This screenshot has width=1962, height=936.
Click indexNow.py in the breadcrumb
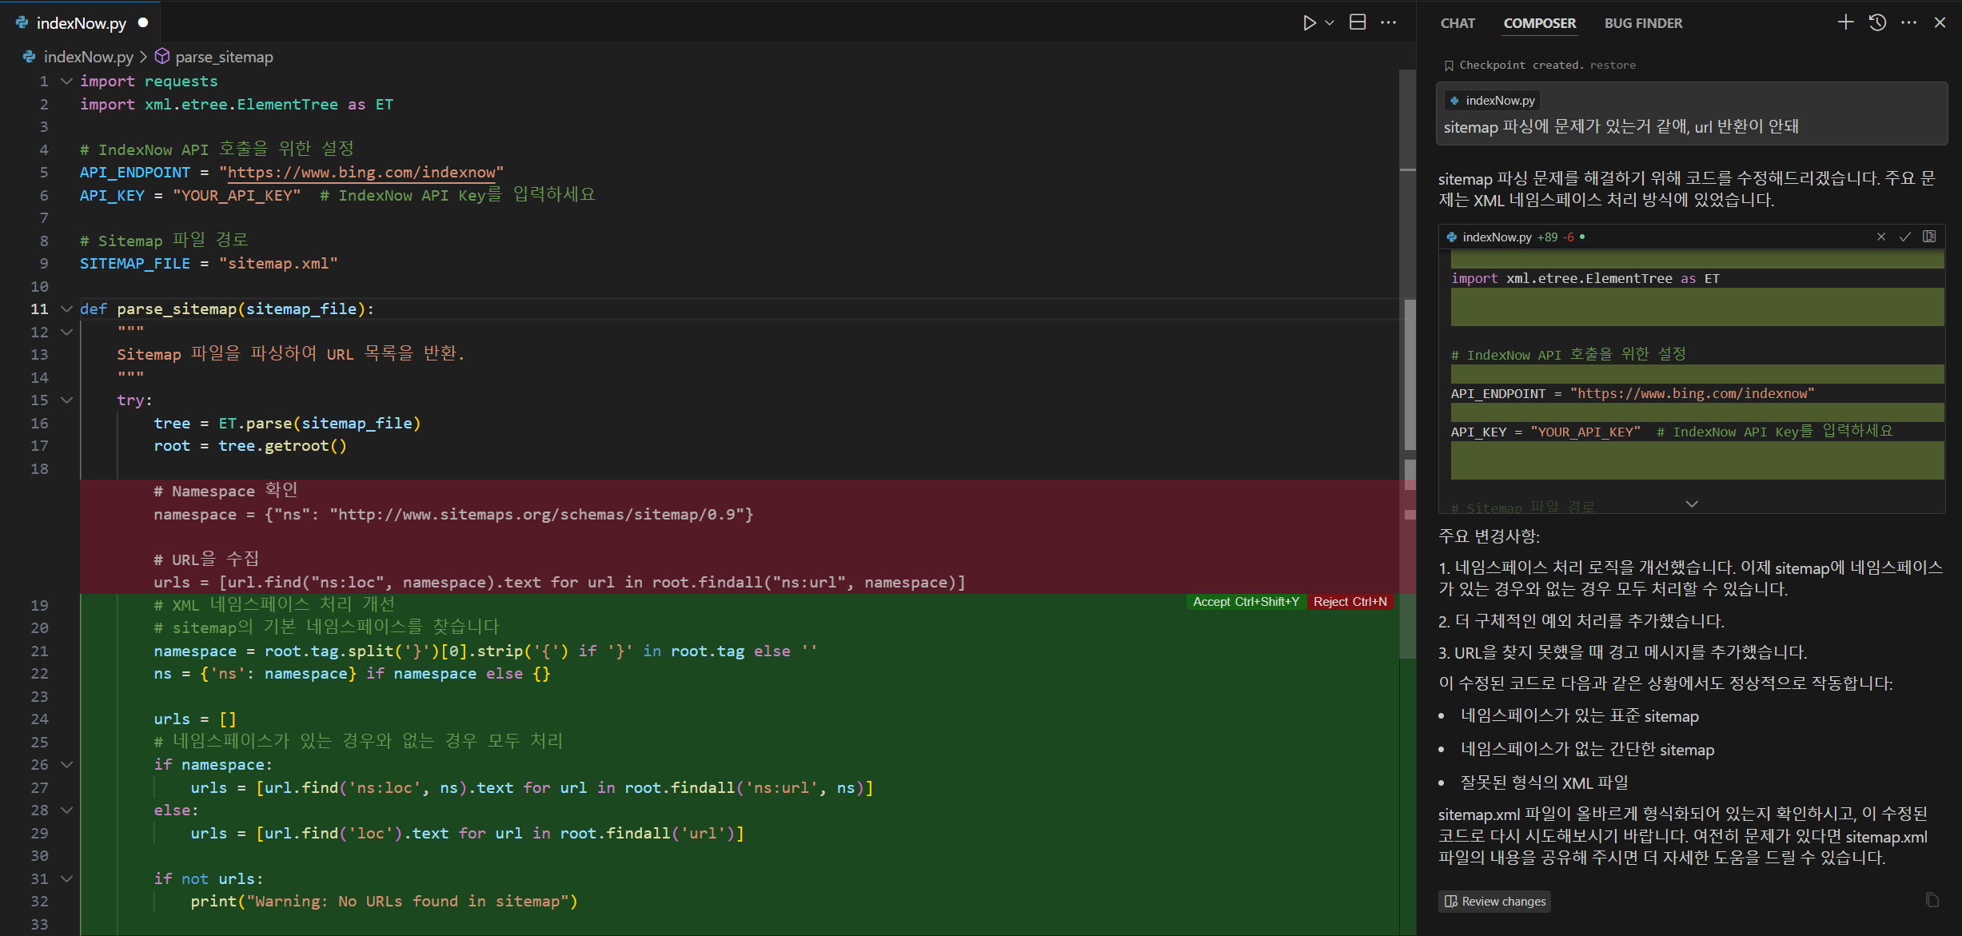pos(88,57)
